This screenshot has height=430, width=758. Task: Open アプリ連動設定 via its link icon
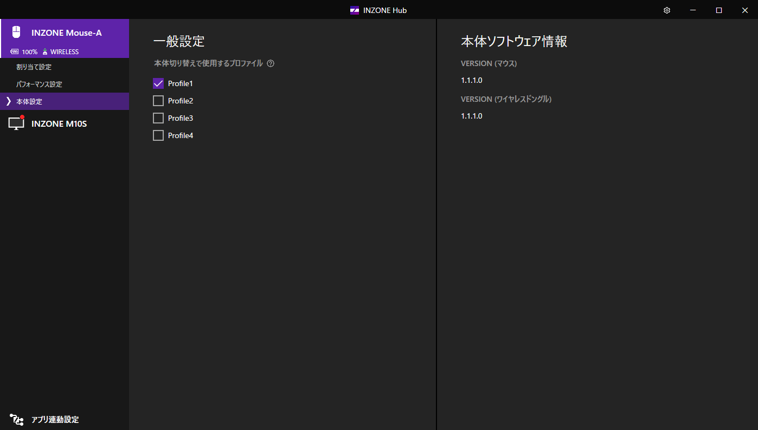point(16,420)
